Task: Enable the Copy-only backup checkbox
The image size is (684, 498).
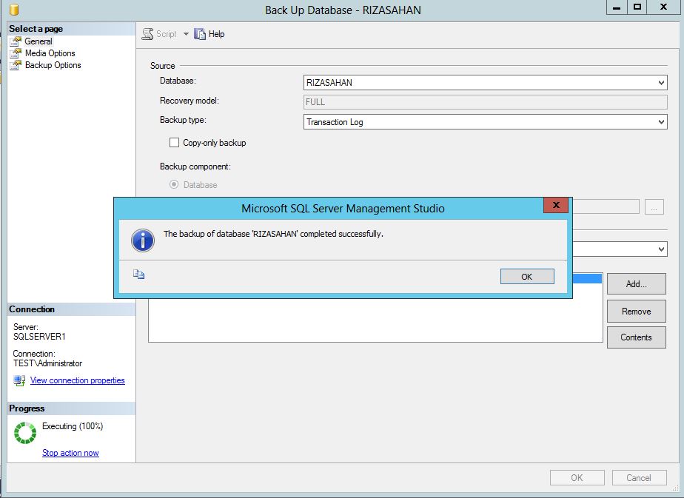Action: pyautogui.click(x=175, y=143)
